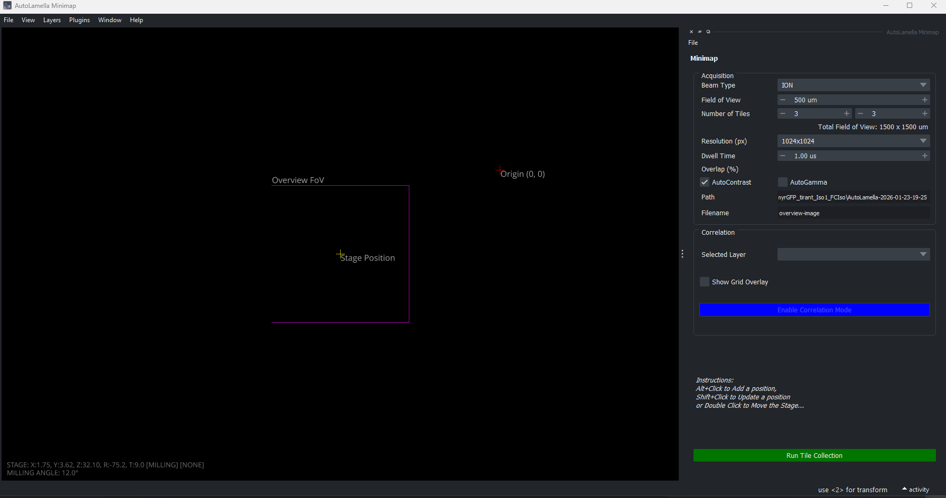Open the Beam Type dropdown
The width and height of the screenshot is (946, 498).
(x=853, y=85)
